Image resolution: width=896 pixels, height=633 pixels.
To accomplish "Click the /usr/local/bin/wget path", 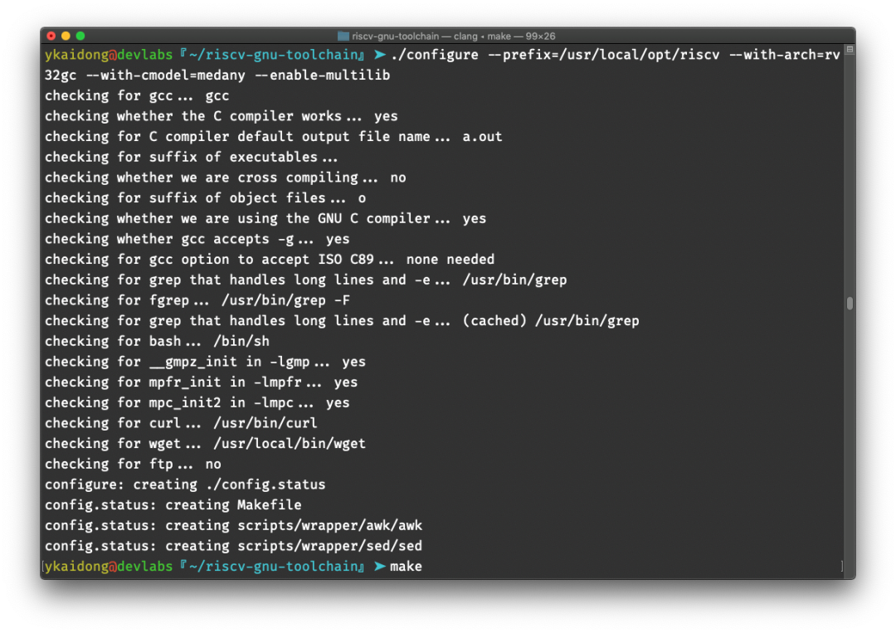I will (x=290, y=443).
